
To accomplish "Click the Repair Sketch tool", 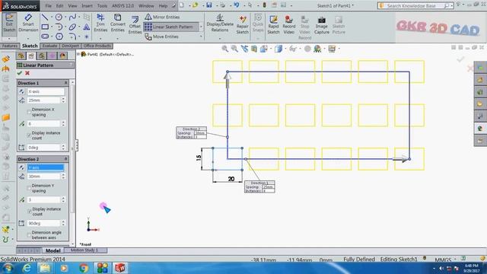I will pos(242,25).
